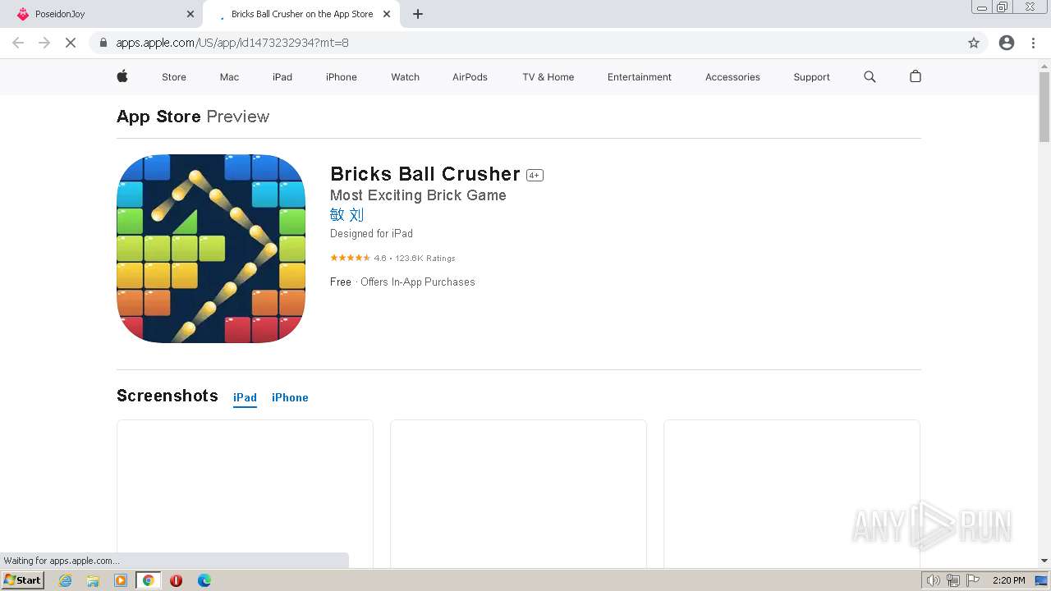1051x591 pixels.
Task: Close the PoseidonJoy tab
Action: tap(190, 14)
